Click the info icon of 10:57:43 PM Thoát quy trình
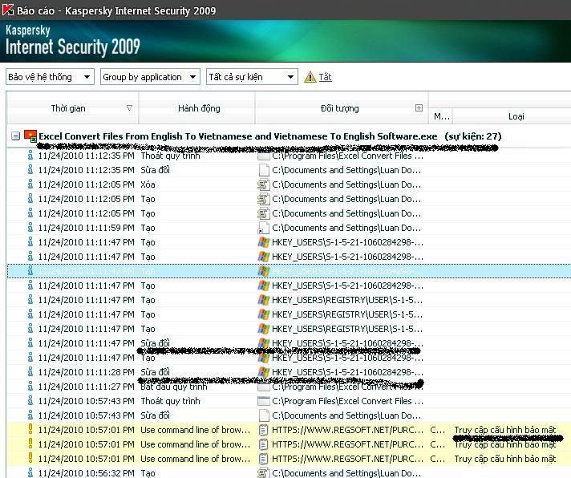The width and height of the screenshot is (571, 478). [x=30, y=401]
